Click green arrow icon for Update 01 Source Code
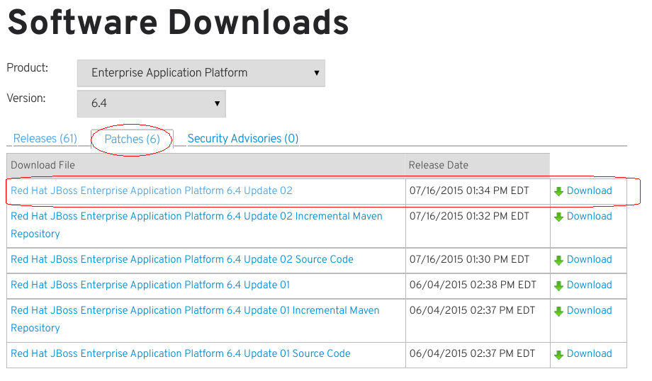The height and width of the screenshot is (381, 652). (x=559, y=354)
